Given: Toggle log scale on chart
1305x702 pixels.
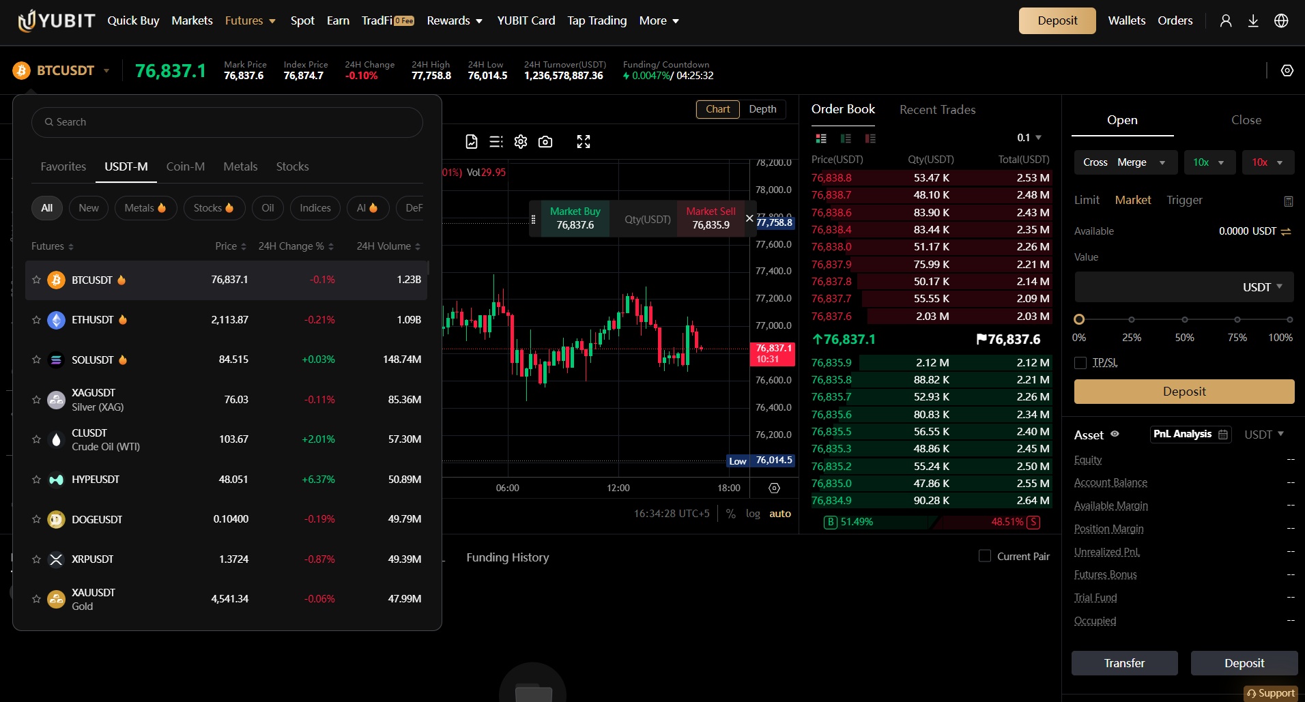Looking at the screenshot, I should pyautogui.click(x=753, y=514).
